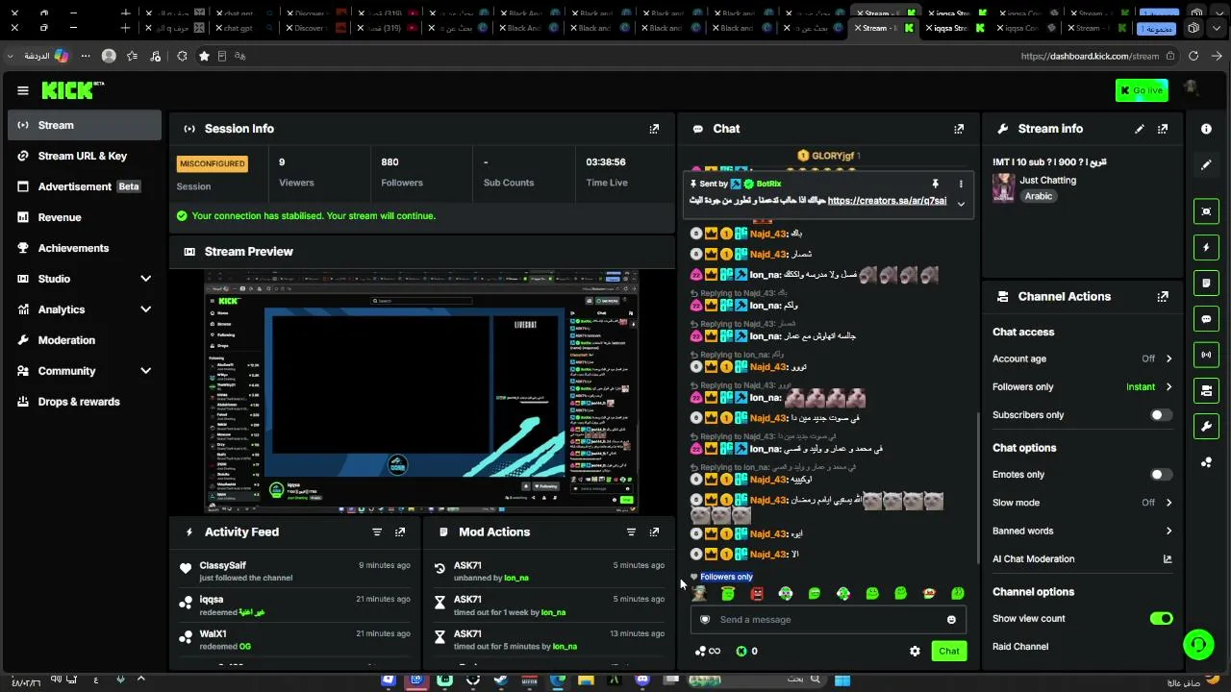
Task: Pop out the Channel Actions panel
Action: tap(1163, 297)
